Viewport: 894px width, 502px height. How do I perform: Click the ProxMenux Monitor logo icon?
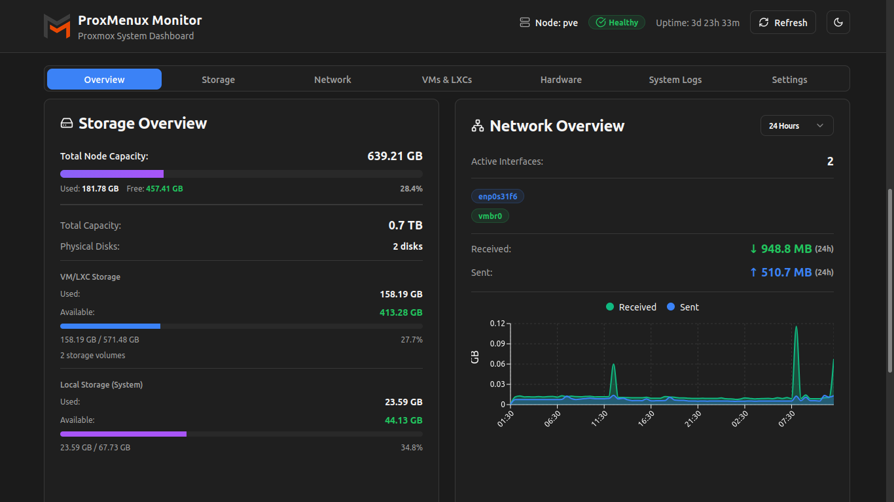[57, 26]
